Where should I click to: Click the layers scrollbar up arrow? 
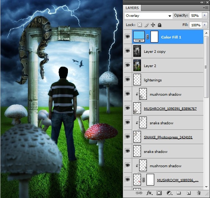pyautogui.click(x=206, y=33)
